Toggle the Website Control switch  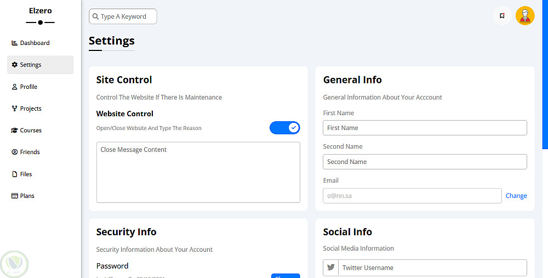(x=285, y=128)
